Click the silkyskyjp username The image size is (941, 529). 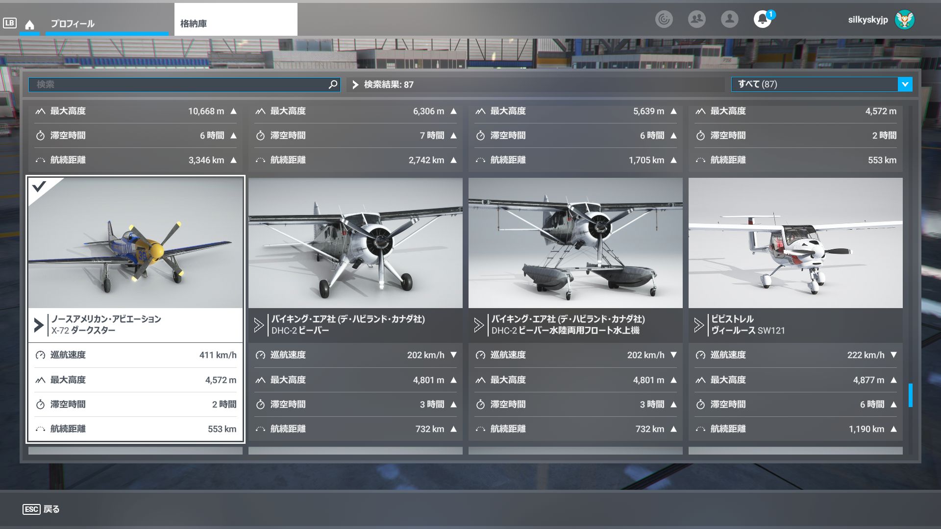pyautogui.click(x=867, y=20)
